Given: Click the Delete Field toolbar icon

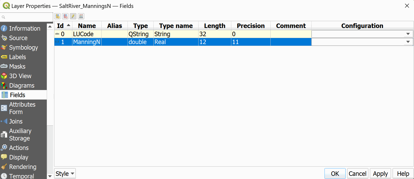Looking at the screenshot, I should click(65, 16).
